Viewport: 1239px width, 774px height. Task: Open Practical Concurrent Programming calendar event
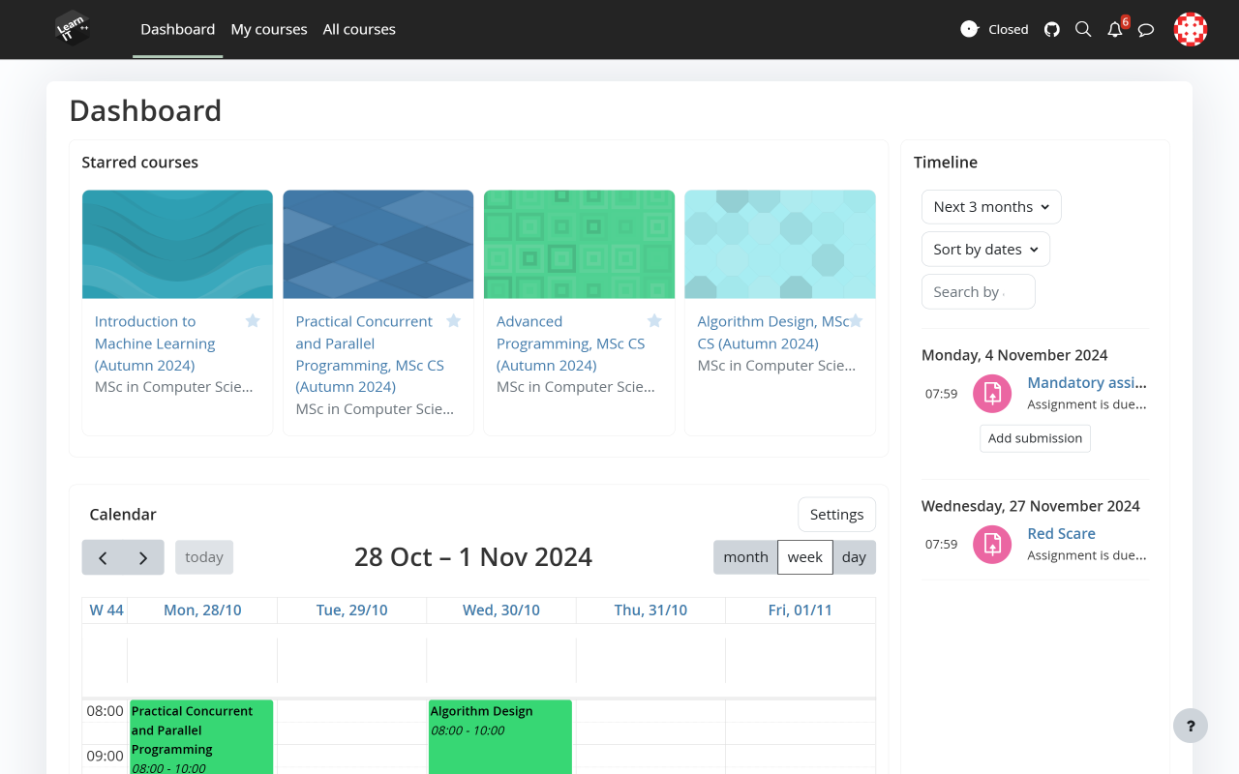(x=201, y=737)
